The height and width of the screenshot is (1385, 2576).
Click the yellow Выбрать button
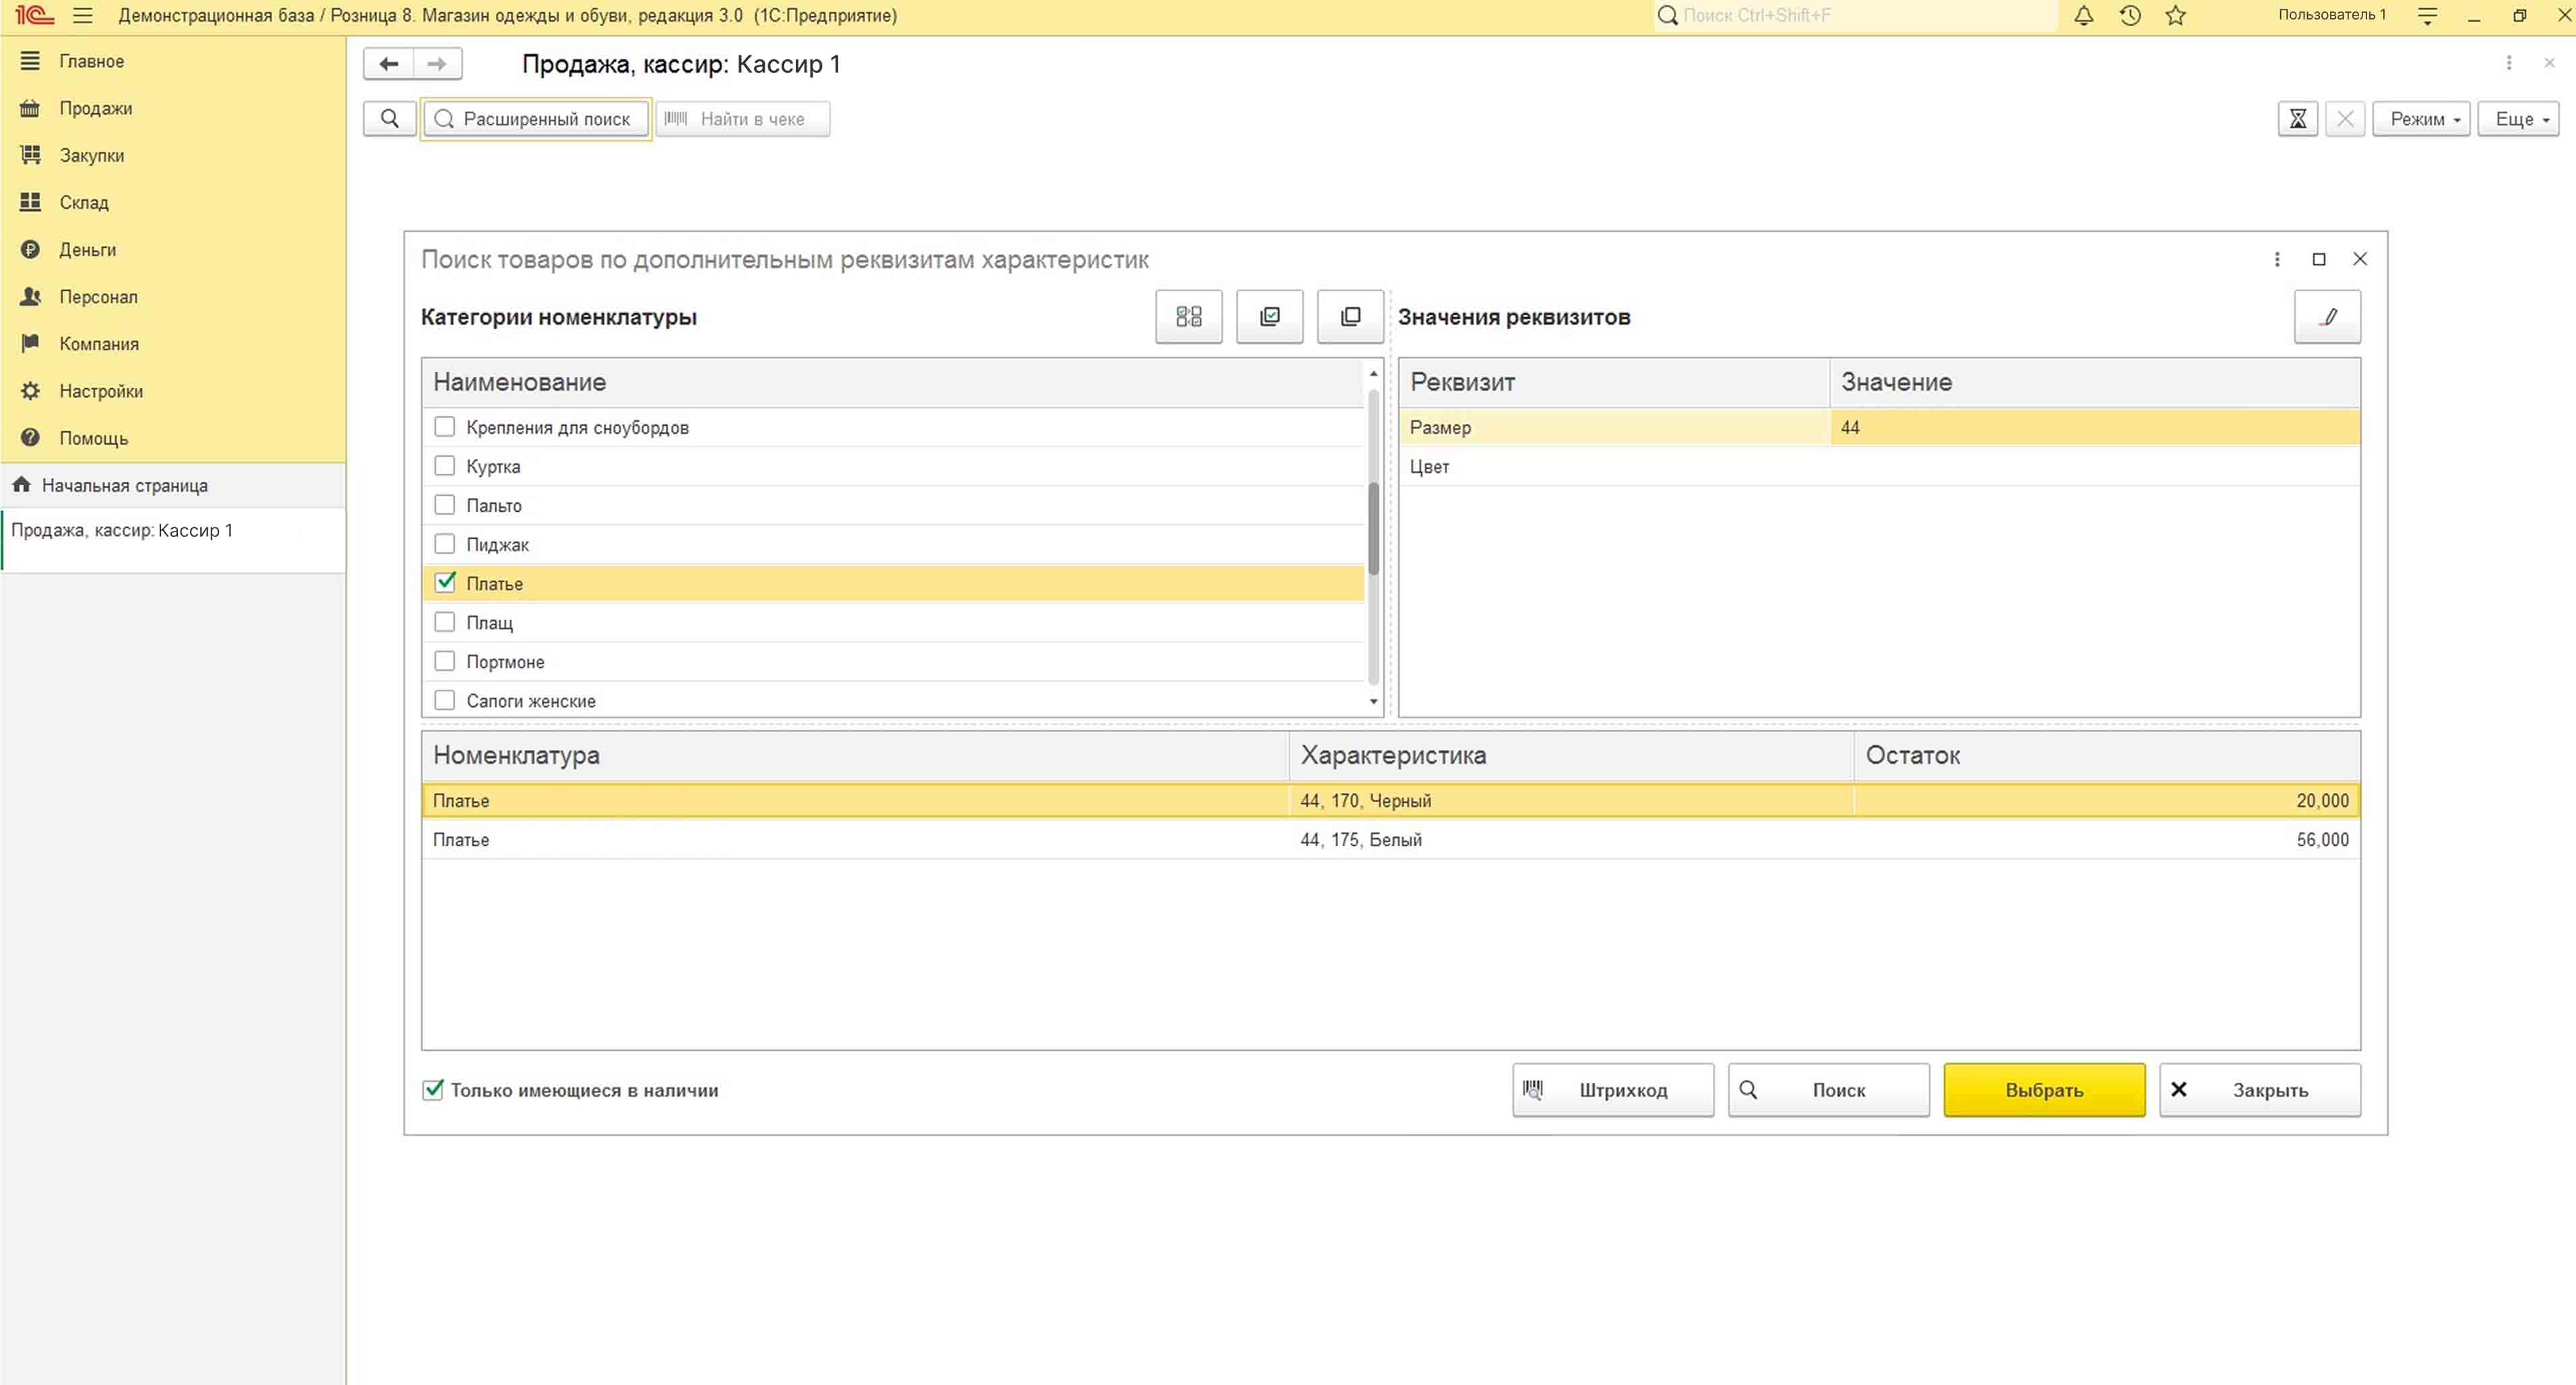[2044, 1090]
